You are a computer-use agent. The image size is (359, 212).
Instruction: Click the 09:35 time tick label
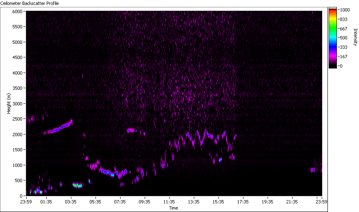145,202
